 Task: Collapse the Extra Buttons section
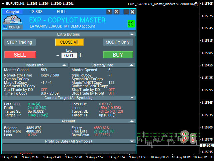point(132,34)
